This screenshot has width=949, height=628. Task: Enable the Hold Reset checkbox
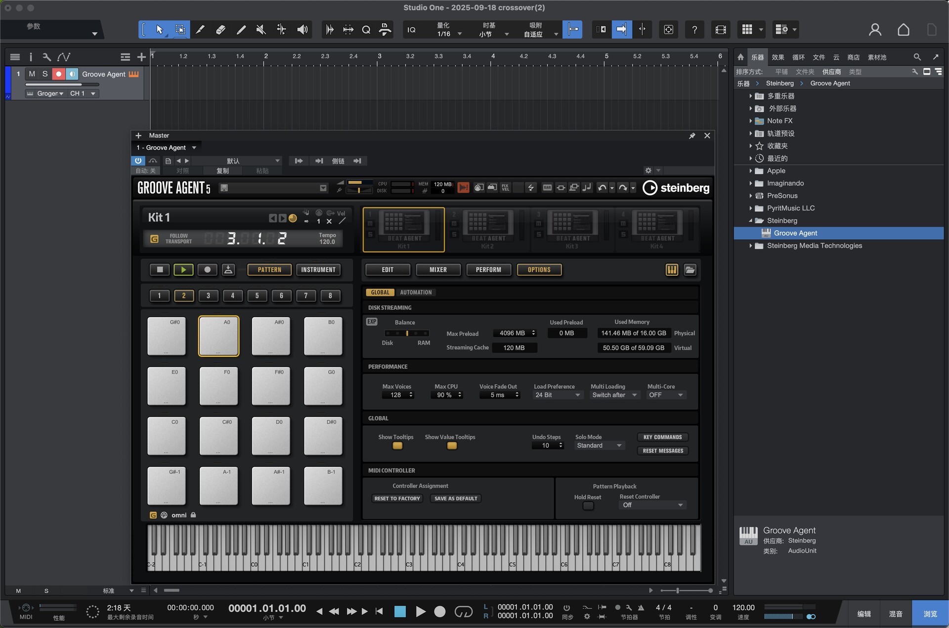click(x=588, y=505)
